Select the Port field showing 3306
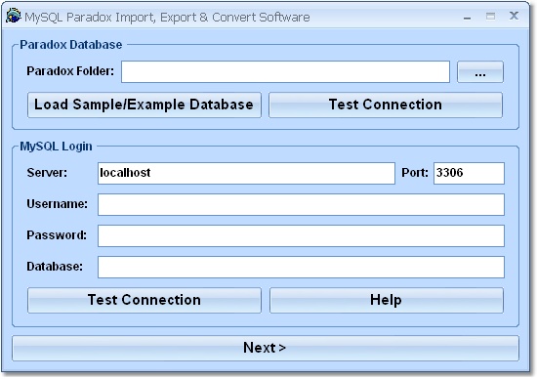Image resolution: width=537 pixels, height=379 pixels. [469, 173]
